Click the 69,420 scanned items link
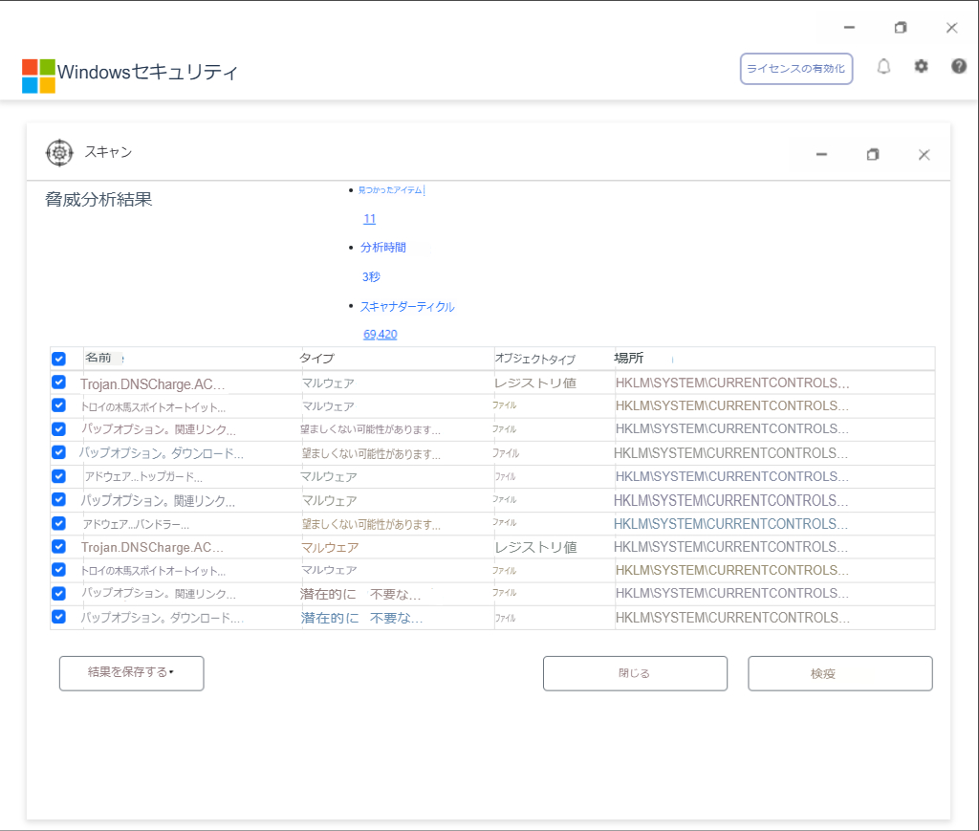 [380, 335]
